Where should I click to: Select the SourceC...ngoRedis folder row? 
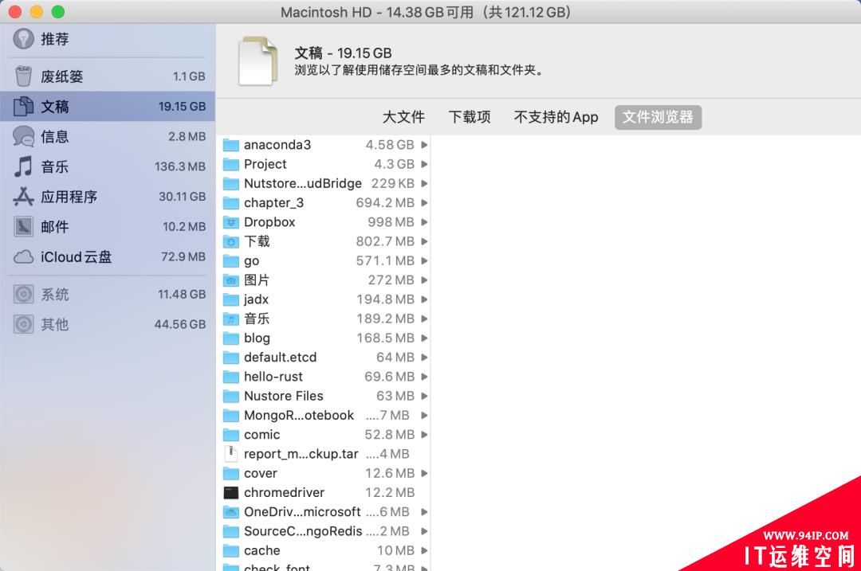point(324,531)
